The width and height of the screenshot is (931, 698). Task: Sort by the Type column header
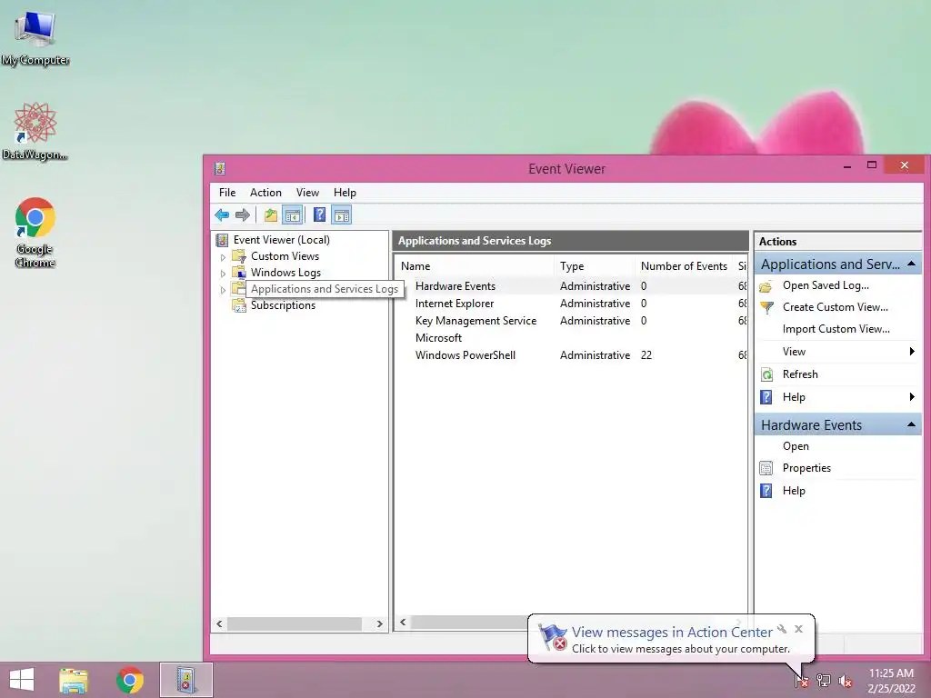pos(594,266)
